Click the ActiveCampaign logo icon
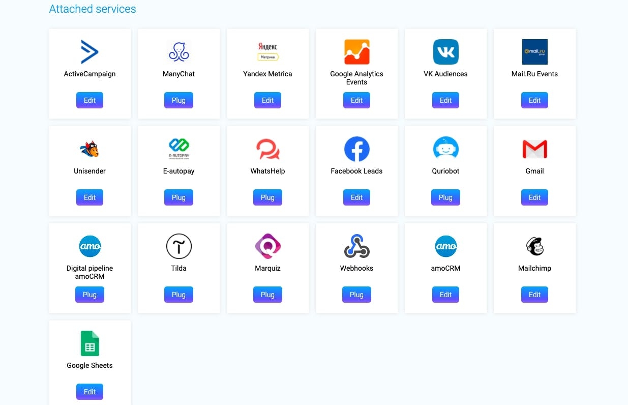Image resolution: width=628 pixels, height=405 pixels. [89, 52]
